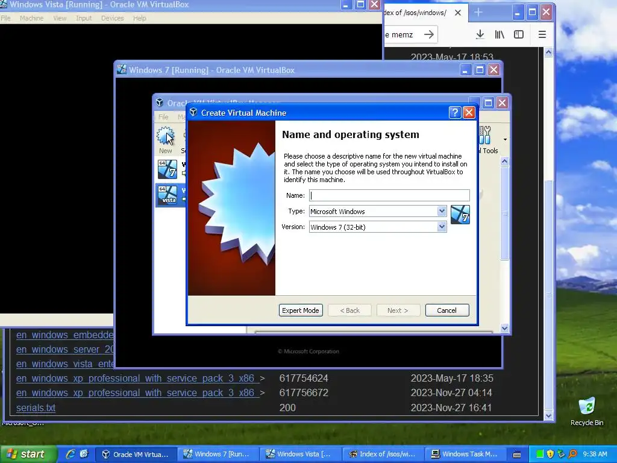The image size is (617, 463).
Task: Open the browser library icon
Action: click(500, 34)
